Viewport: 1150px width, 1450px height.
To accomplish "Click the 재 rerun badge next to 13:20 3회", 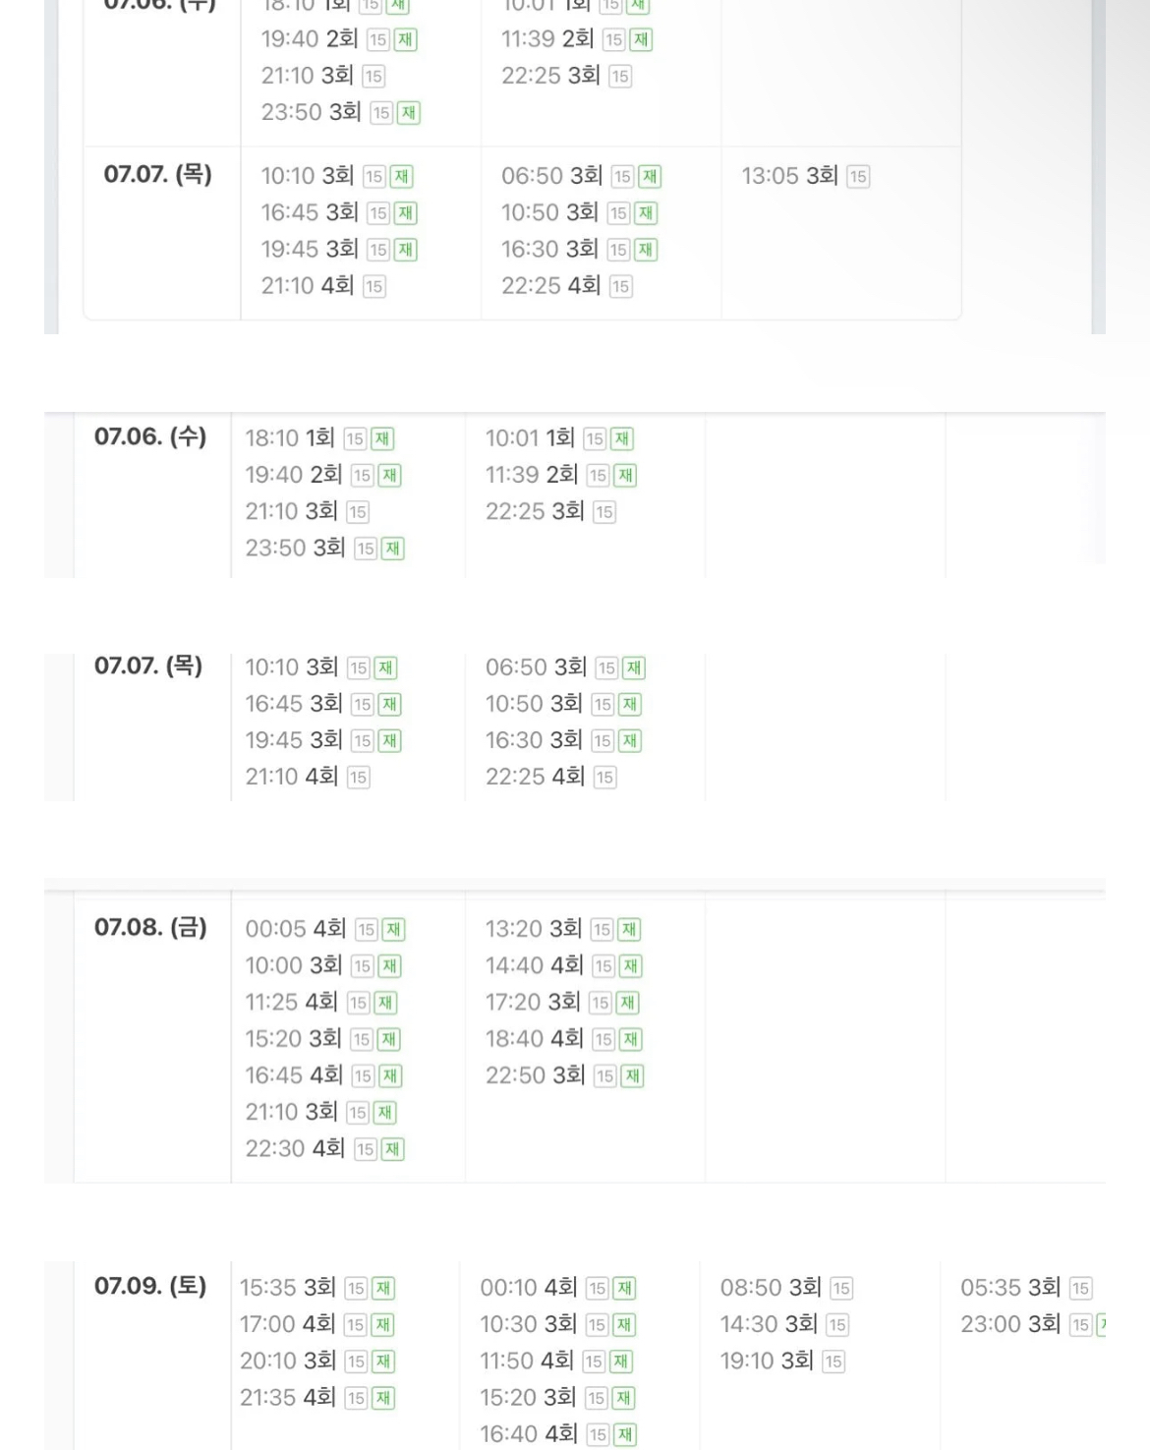I will [629, 930].
